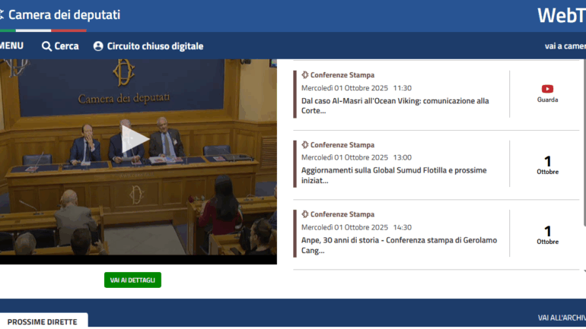Image resolution: width=586 pixels, height=329 pixels.
Task: Open the 'Anpe, 30 anni di storia' title
Action: [x=398, y=245]
